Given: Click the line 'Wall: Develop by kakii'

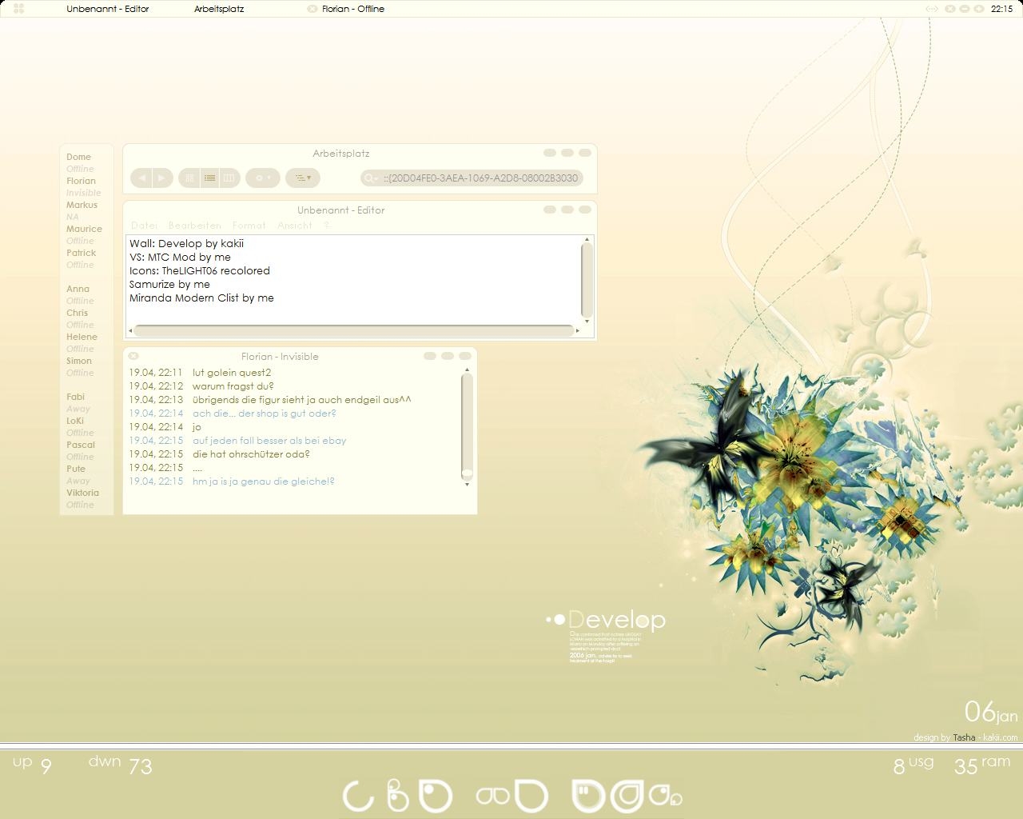Looking at the screenshot, I should pyautogui.click(x=186, y=243).
